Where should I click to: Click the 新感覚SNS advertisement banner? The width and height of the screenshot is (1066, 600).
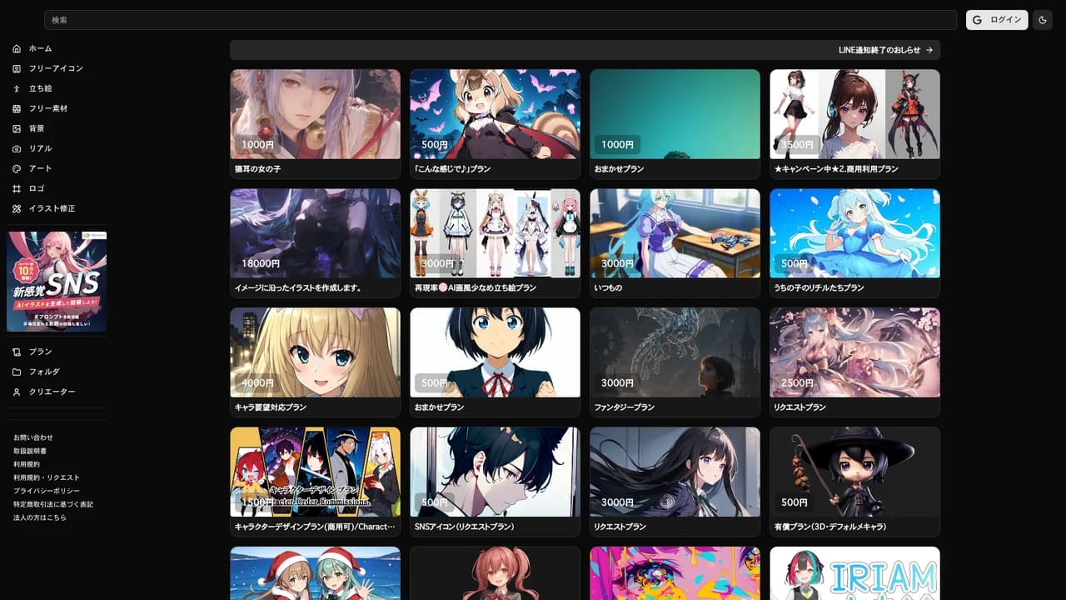pos(57,281)
